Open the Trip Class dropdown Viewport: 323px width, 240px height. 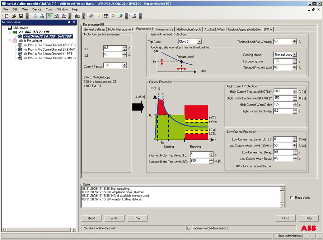199,42
